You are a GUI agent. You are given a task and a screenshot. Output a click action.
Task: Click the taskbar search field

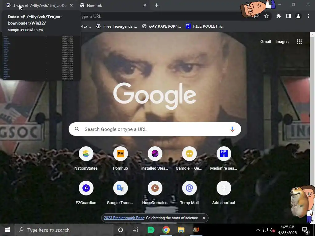point(64,230)
